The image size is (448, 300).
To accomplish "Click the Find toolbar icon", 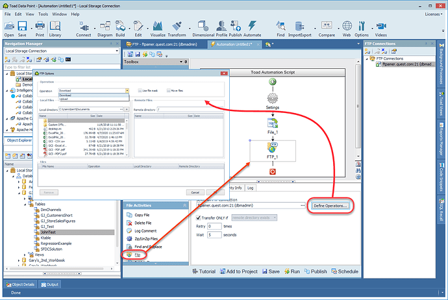I will [x=280, y=29].
